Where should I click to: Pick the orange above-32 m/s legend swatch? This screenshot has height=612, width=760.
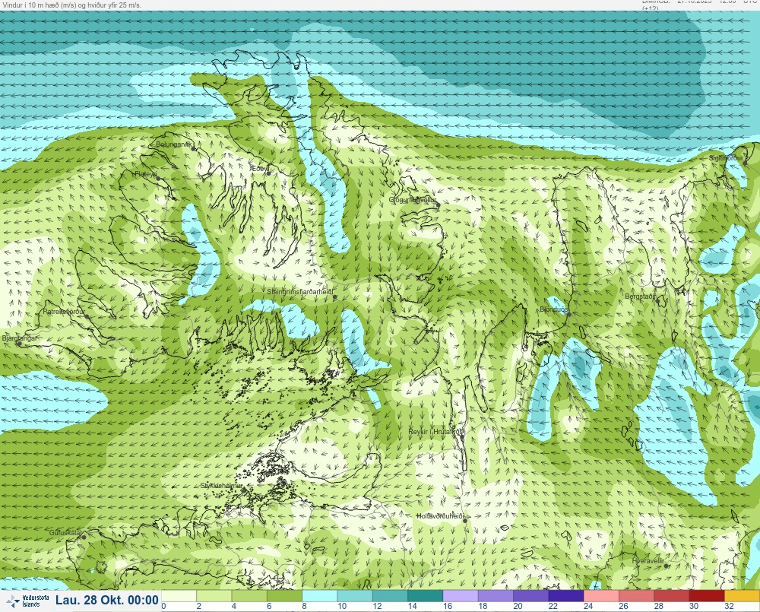742,596
